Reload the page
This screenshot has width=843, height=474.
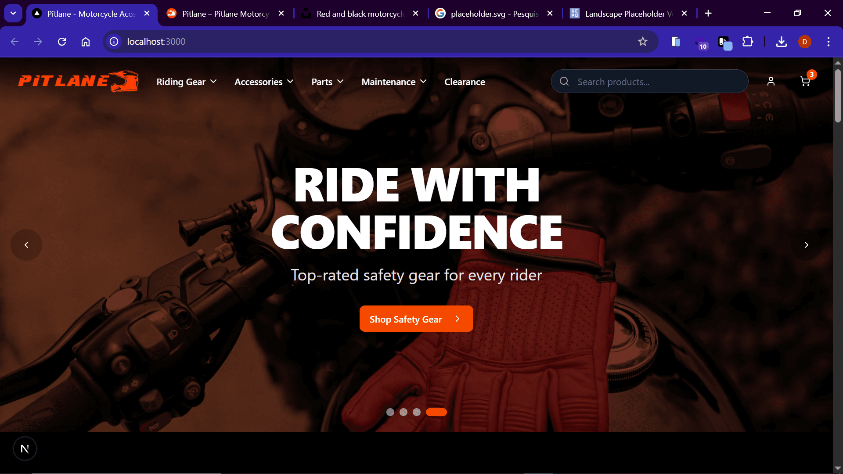pyautogui.click(x=62, y=42)
